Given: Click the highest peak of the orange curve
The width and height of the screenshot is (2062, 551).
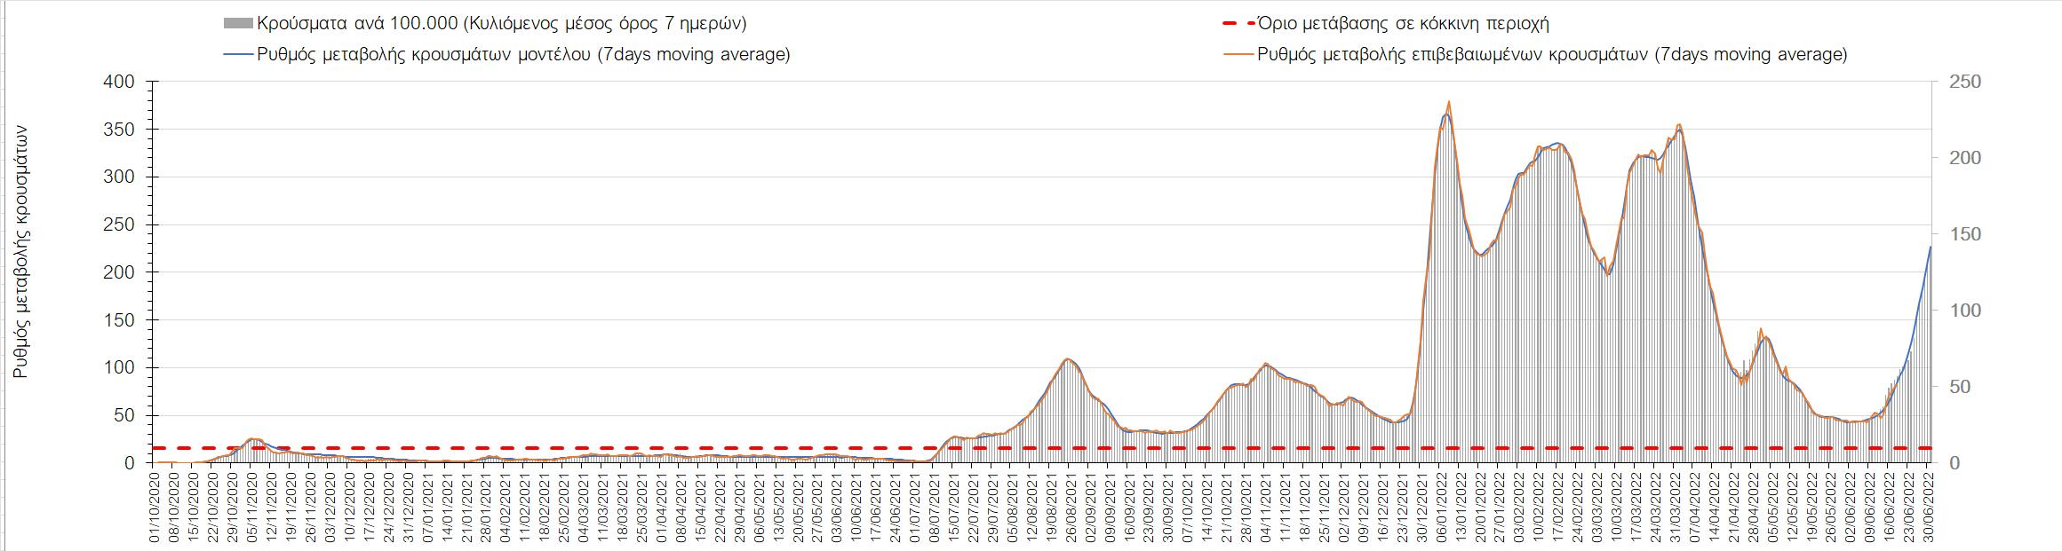Looking at the screenshot, I should (x=1448, y=102).
